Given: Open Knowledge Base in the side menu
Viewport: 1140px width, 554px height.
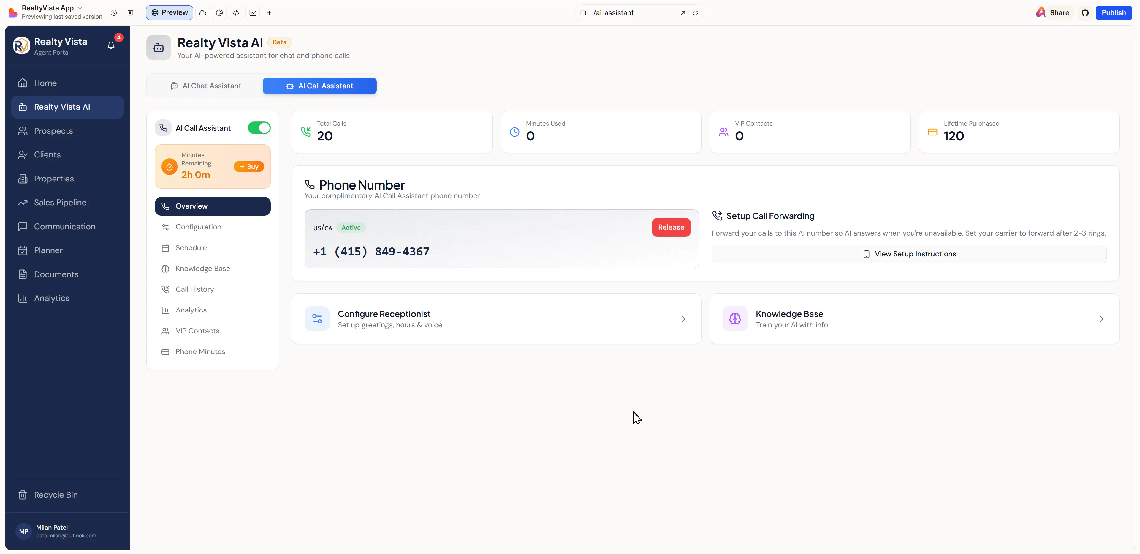Looking at the screenshot, I should point(213,269).
